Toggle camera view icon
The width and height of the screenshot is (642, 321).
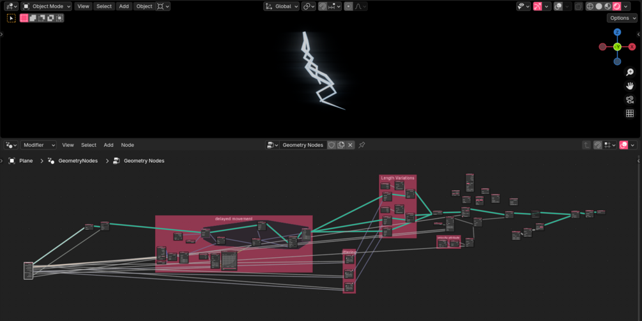pos(630,100)
